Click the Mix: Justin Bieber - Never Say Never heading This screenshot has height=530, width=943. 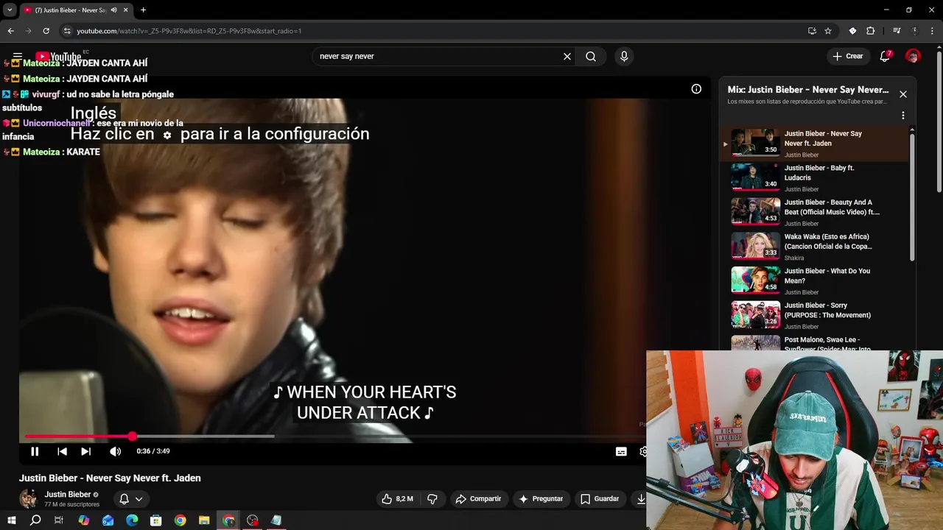tap(808, 90)
